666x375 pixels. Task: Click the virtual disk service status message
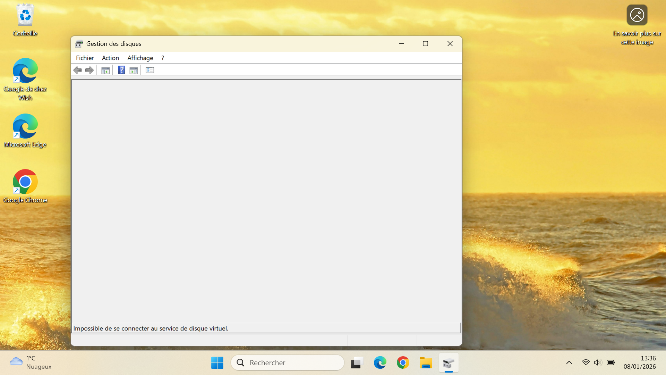151,328
